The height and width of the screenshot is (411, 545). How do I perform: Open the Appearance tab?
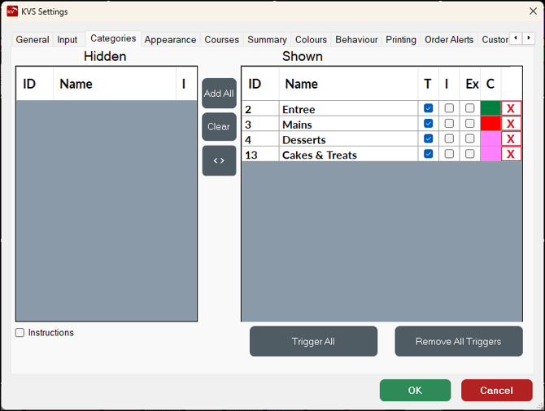click(170, 40)
